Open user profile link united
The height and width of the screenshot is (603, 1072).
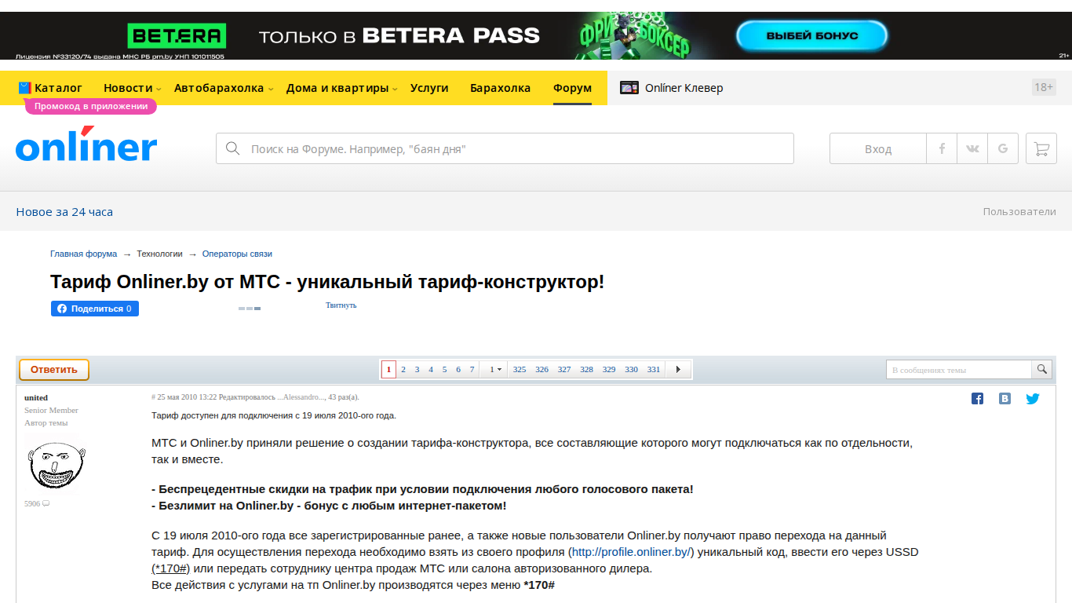tap(36, 398)
